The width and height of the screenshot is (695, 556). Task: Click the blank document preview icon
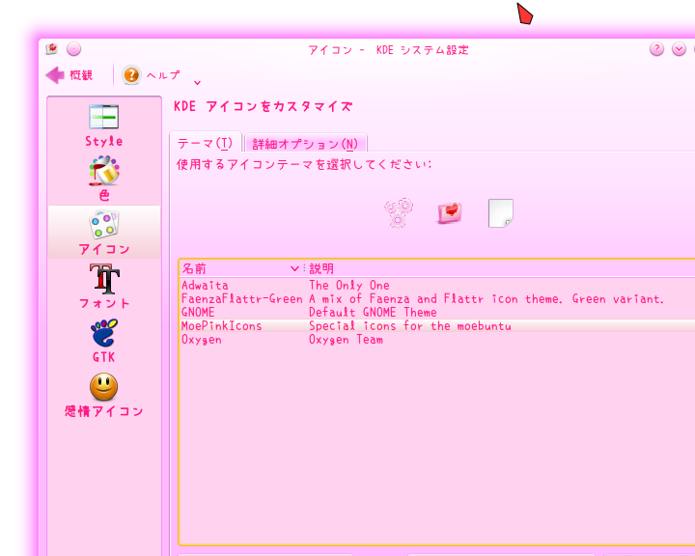[x=501, y=213]
